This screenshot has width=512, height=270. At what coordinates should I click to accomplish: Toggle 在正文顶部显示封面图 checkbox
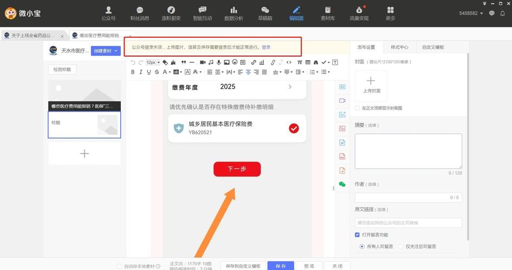pos(357,108)
